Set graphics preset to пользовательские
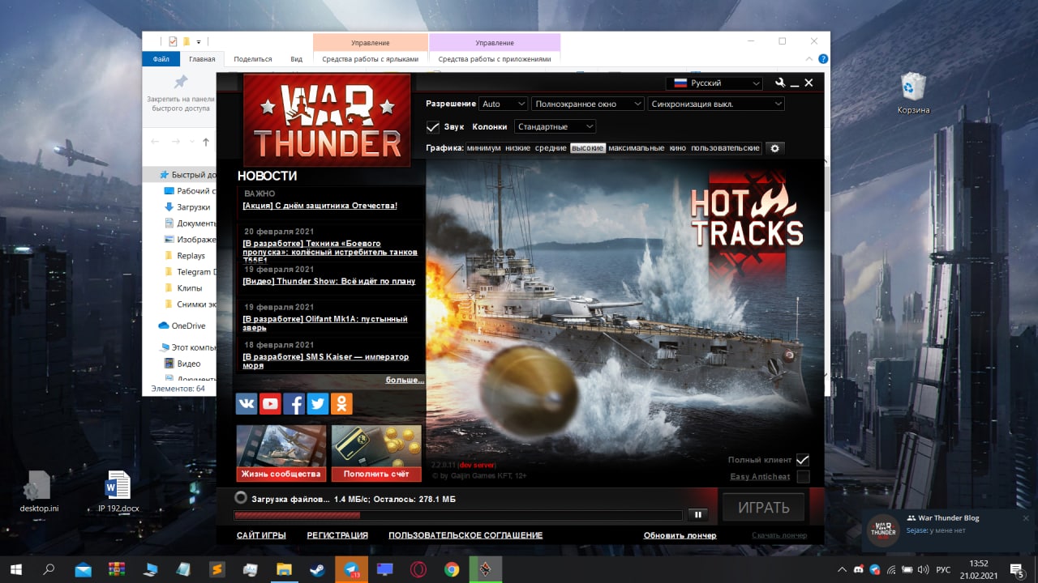The image size is (1038, 583). [x=725, y=148]
